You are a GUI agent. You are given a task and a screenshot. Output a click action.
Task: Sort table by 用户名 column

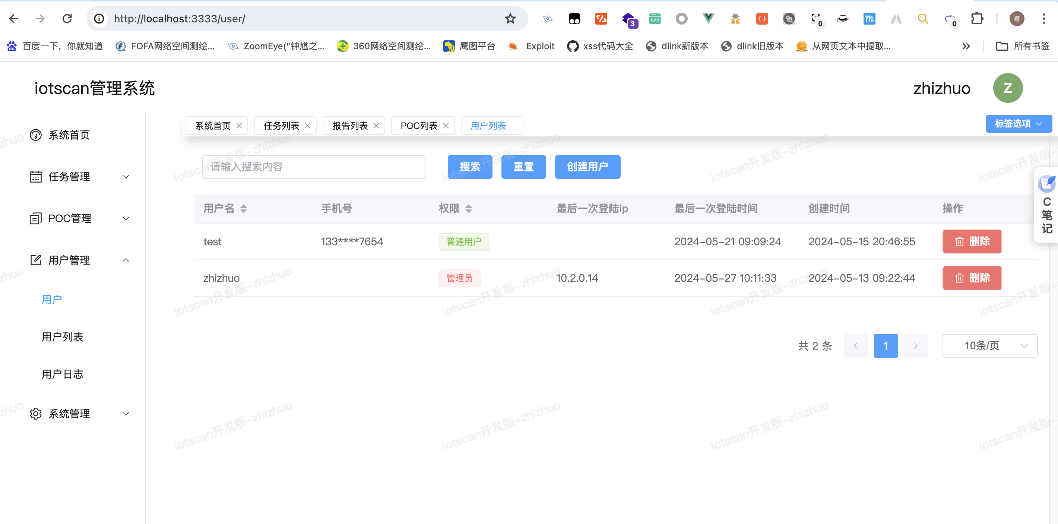244,209
